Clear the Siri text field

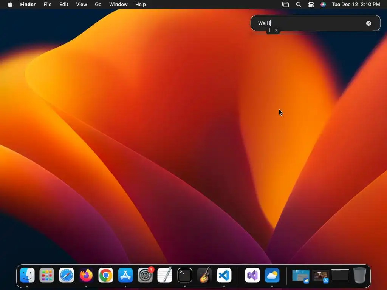tap(368, 23)
